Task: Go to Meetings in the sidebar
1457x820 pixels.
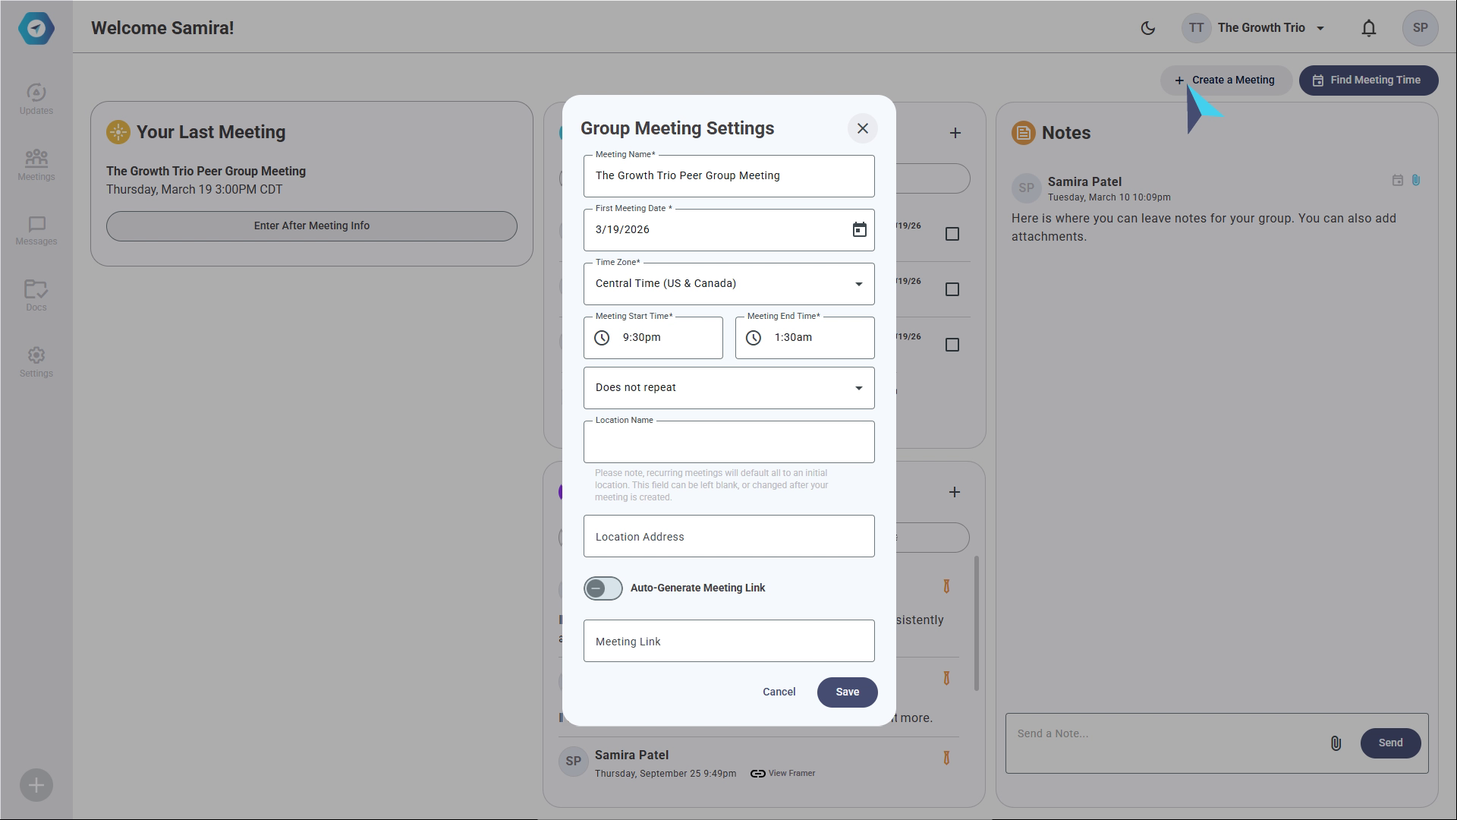Action: pos(36,165)
